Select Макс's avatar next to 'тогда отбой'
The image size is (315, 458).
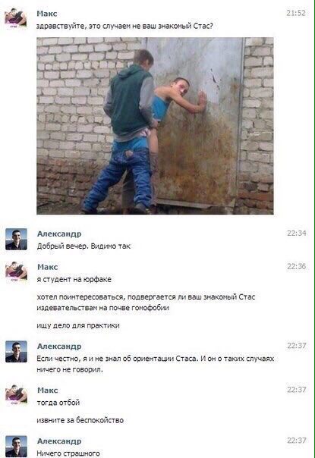click(16, 396)
